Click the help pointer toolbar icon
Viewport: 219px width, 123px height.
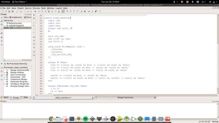pos(85,11)
